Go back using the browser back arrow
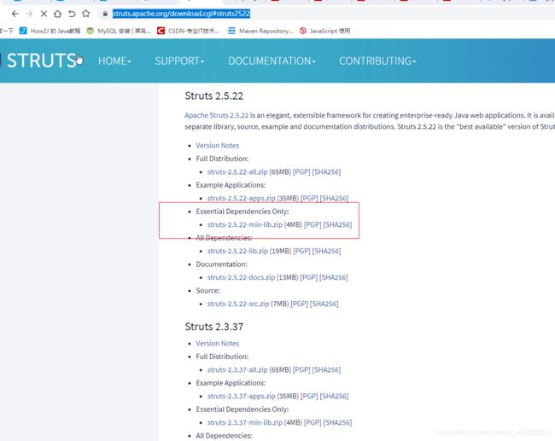The width and height of the screenshot is (555, 441). tap(15, 14)
